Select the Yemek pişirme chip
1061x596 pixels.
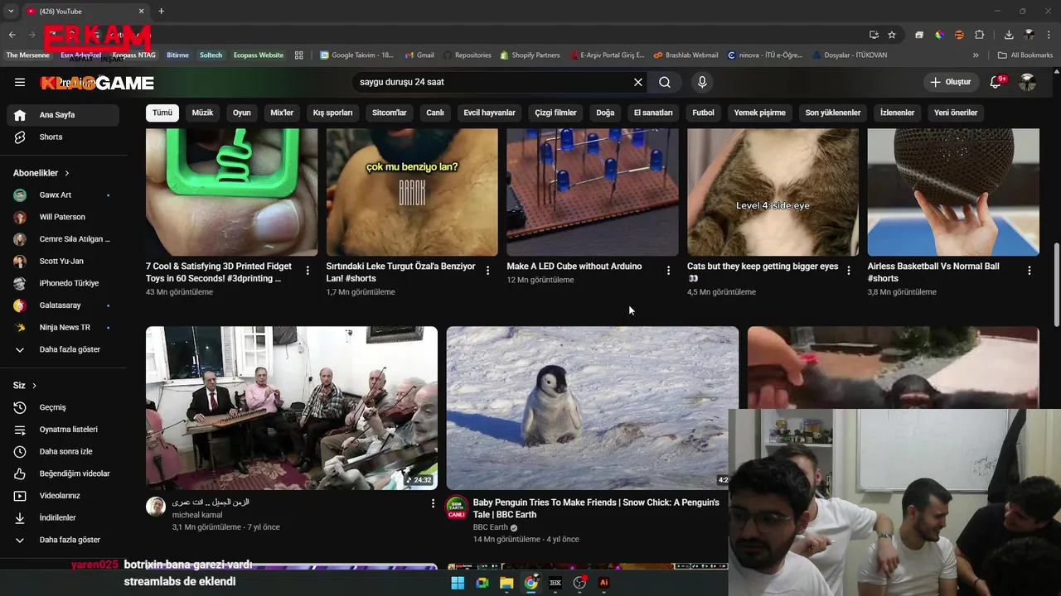click(x=759, y=113)
